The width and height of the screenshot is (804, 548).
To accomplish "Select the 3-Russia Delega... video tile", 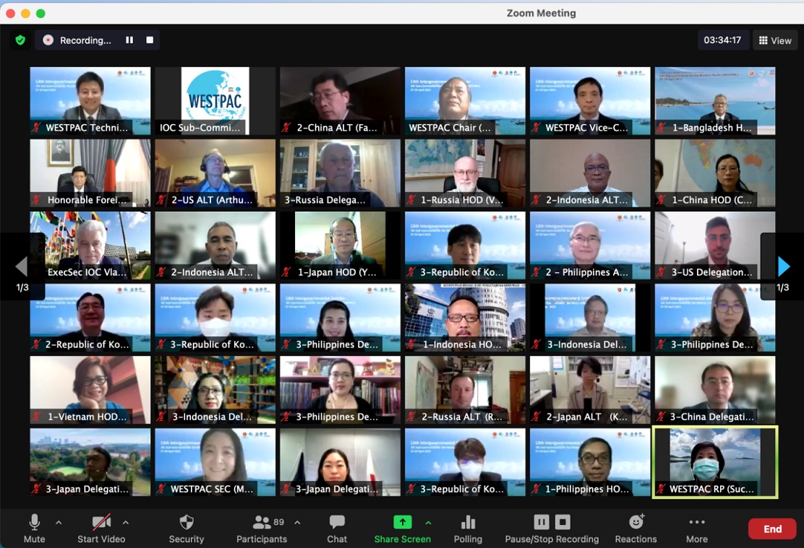I will (x=341, y=173).
